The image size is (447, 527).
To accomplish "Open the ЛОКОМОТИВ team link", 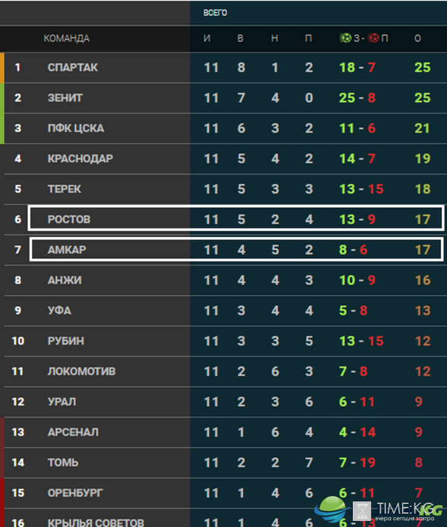I will click(x=81, y=371).
